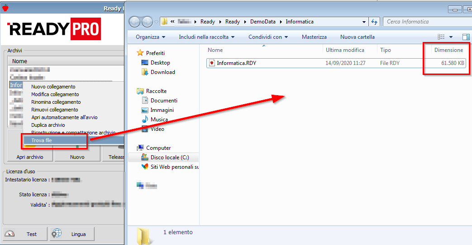
Task: Click Nuova cartella toolbar button
Action: [358, 37]
